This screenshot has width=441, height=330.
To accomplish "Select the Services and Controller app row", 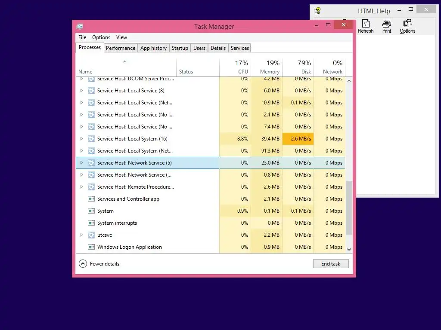I will [210, 199].
